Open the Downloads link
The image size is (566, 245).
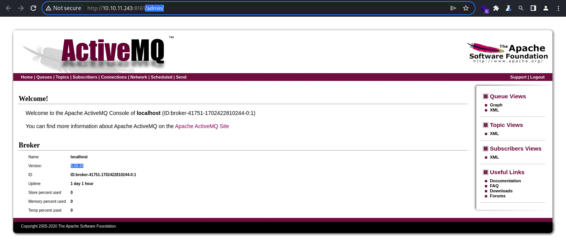(x=501, y=191)
